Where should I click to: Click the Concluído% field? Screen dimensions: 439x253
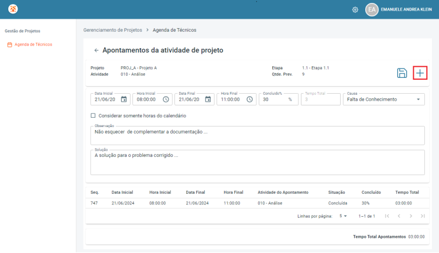click(278, 100)
